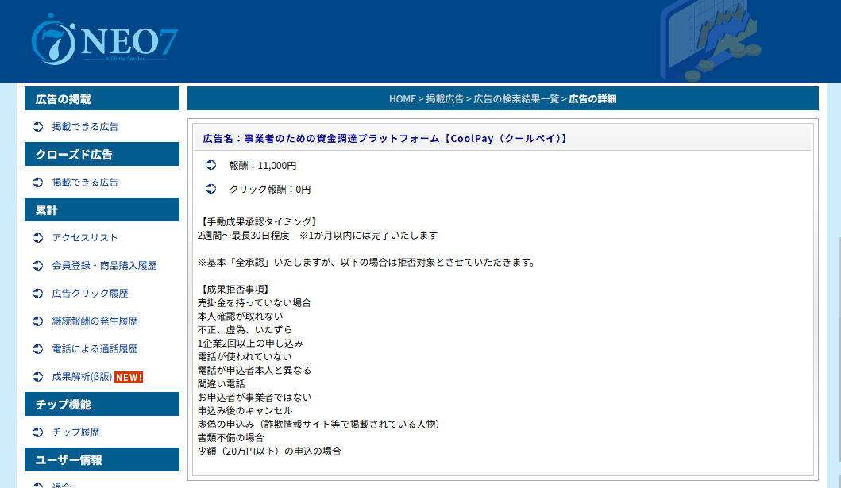This screenshot has width=841, height=488.
Task: Go to HOME in the breadcrumb
Action: point(403,99)
